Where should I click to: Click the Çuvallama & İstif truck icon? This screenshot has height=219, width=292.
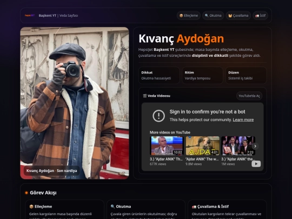click(x=194, y=207)
